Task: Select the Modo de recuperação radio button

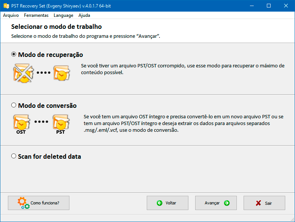Action: (x=14, y=54)
